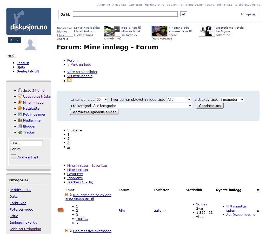Viewport: 266px width, 234px height.
Task: Switch to the Ignorerte tab
Action: 75,178
